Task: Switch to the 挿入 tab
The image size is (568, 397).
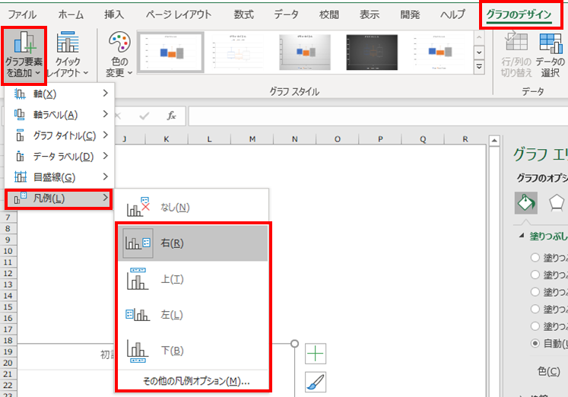Action: (114, 14)
